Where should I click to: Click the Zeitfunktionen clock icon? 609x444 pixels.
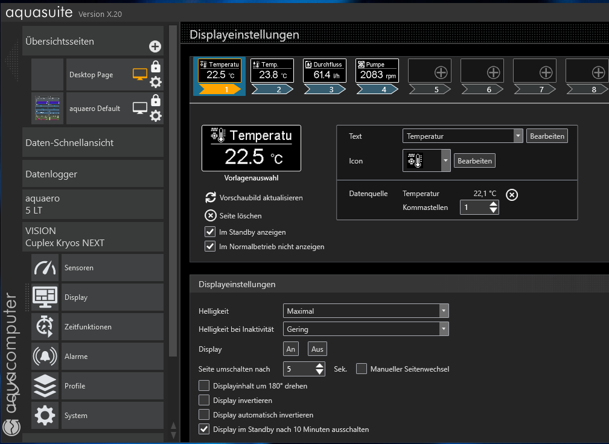(x=45, y=327)
